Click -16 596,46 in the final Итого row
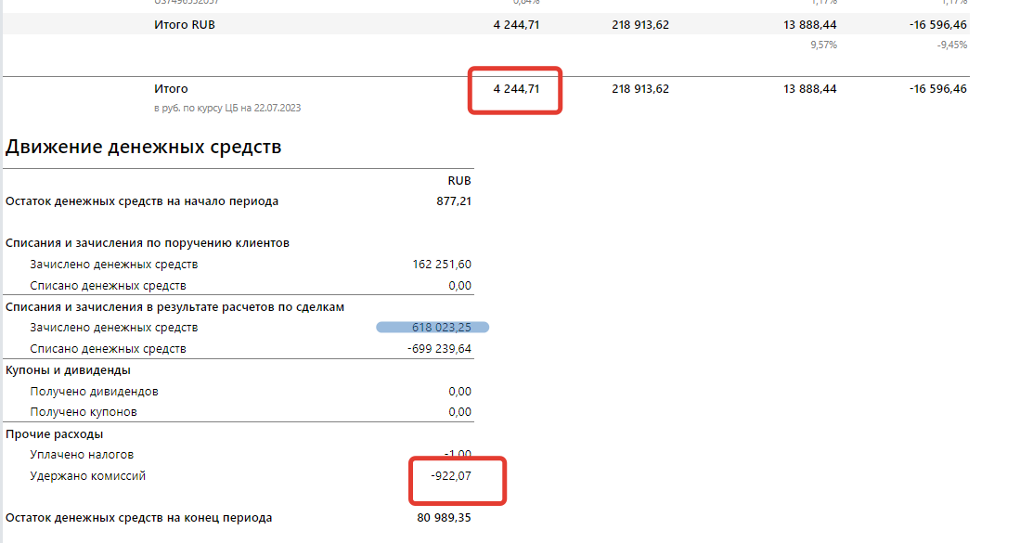The width and height of the screenshot is (1020, 543). (x=938, y=88)
